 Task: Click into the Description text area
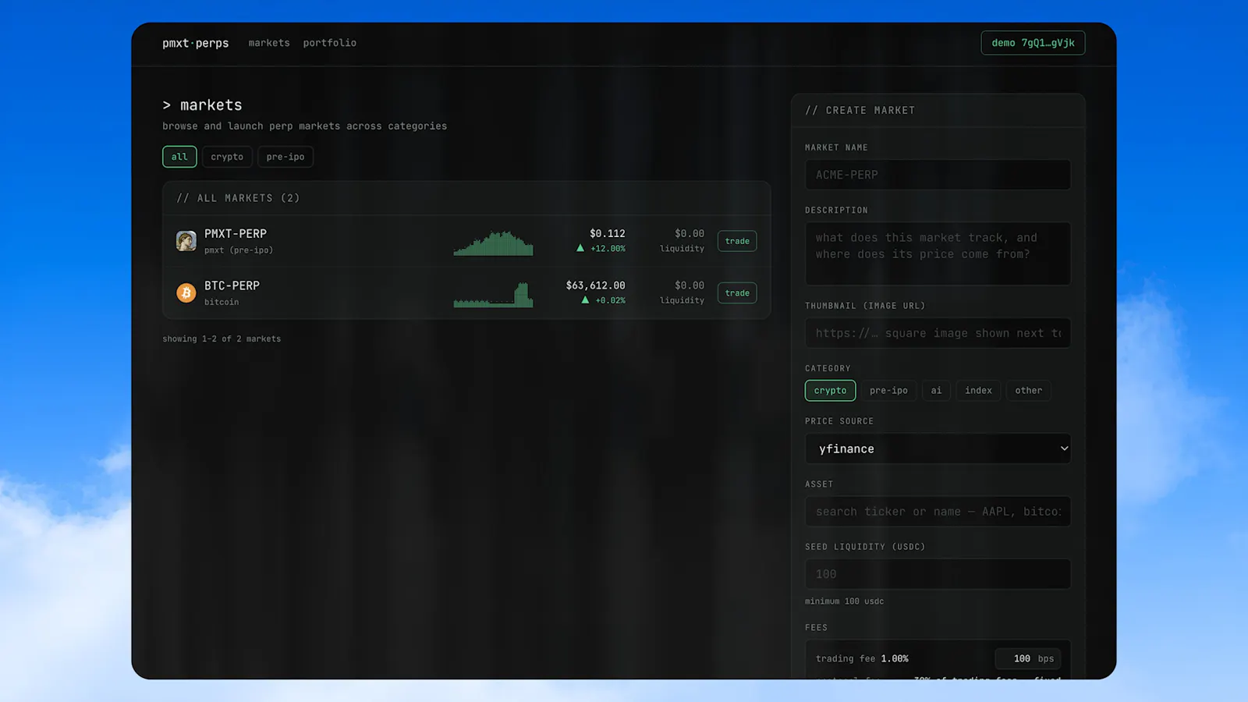click(938, 253)
